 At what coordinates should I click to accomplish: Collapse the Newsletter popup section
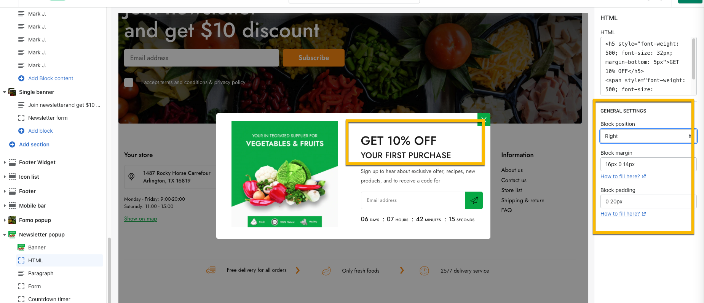tap(5, 235)
